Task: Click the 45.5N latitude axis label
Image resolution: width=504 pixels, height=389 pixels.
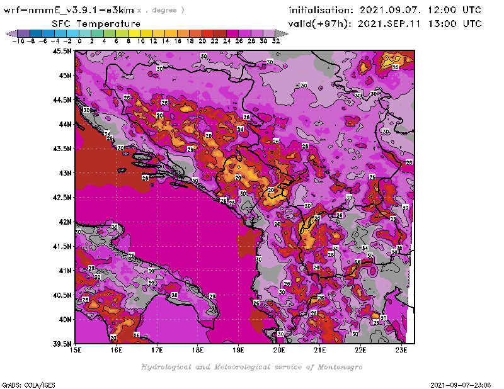Action: (x=62, y=51)
